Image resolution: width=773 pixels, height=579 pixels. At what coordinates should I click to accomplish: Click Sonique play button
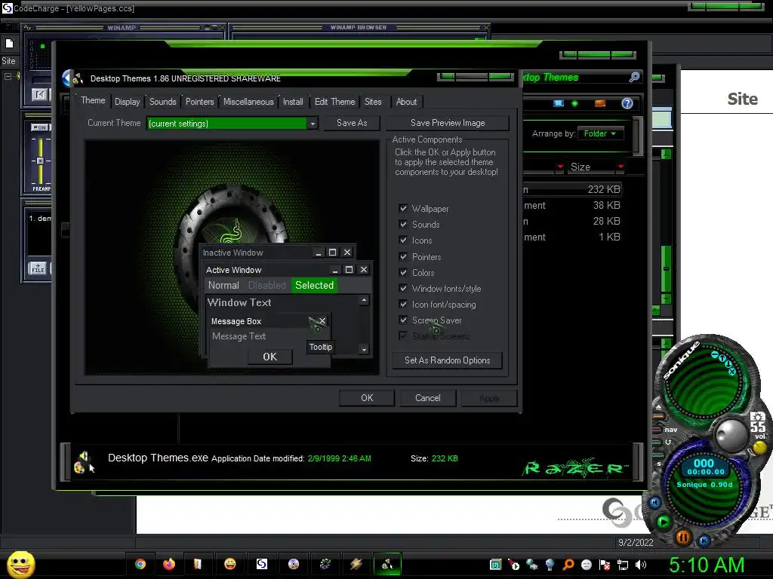(663, 522)
